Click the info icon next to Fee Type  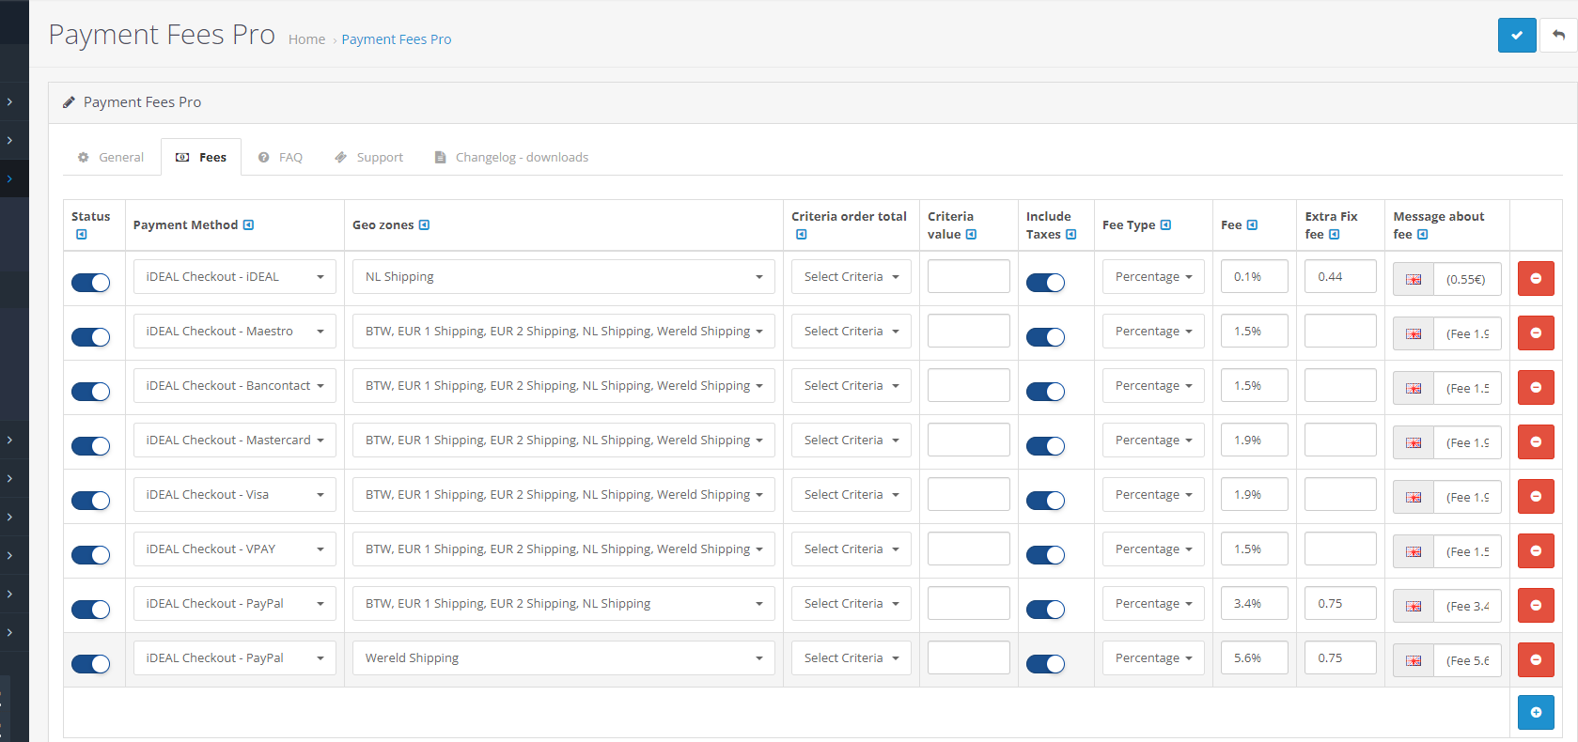(x=1165, y=225)
